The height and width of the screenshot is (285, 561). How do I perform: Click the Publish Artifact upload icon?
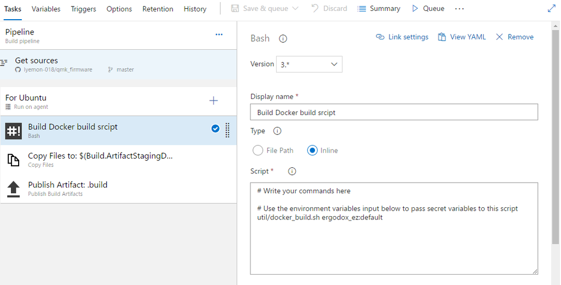14,189
